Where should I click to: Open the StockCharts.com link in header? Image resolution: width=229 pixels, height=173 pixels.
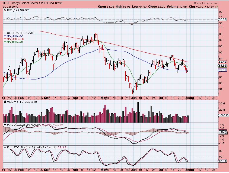click(x=206, y=3)
